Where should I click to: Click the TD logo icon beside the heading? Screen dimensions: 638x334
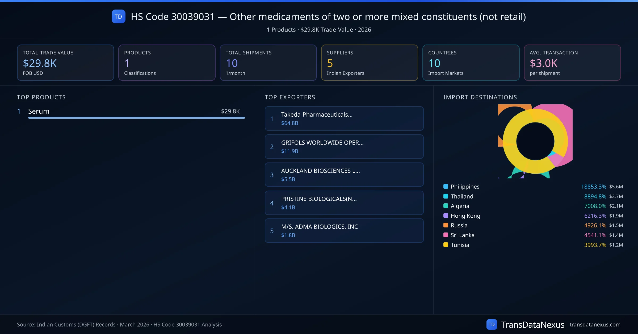pyautogui.click(x=118, y=16)
